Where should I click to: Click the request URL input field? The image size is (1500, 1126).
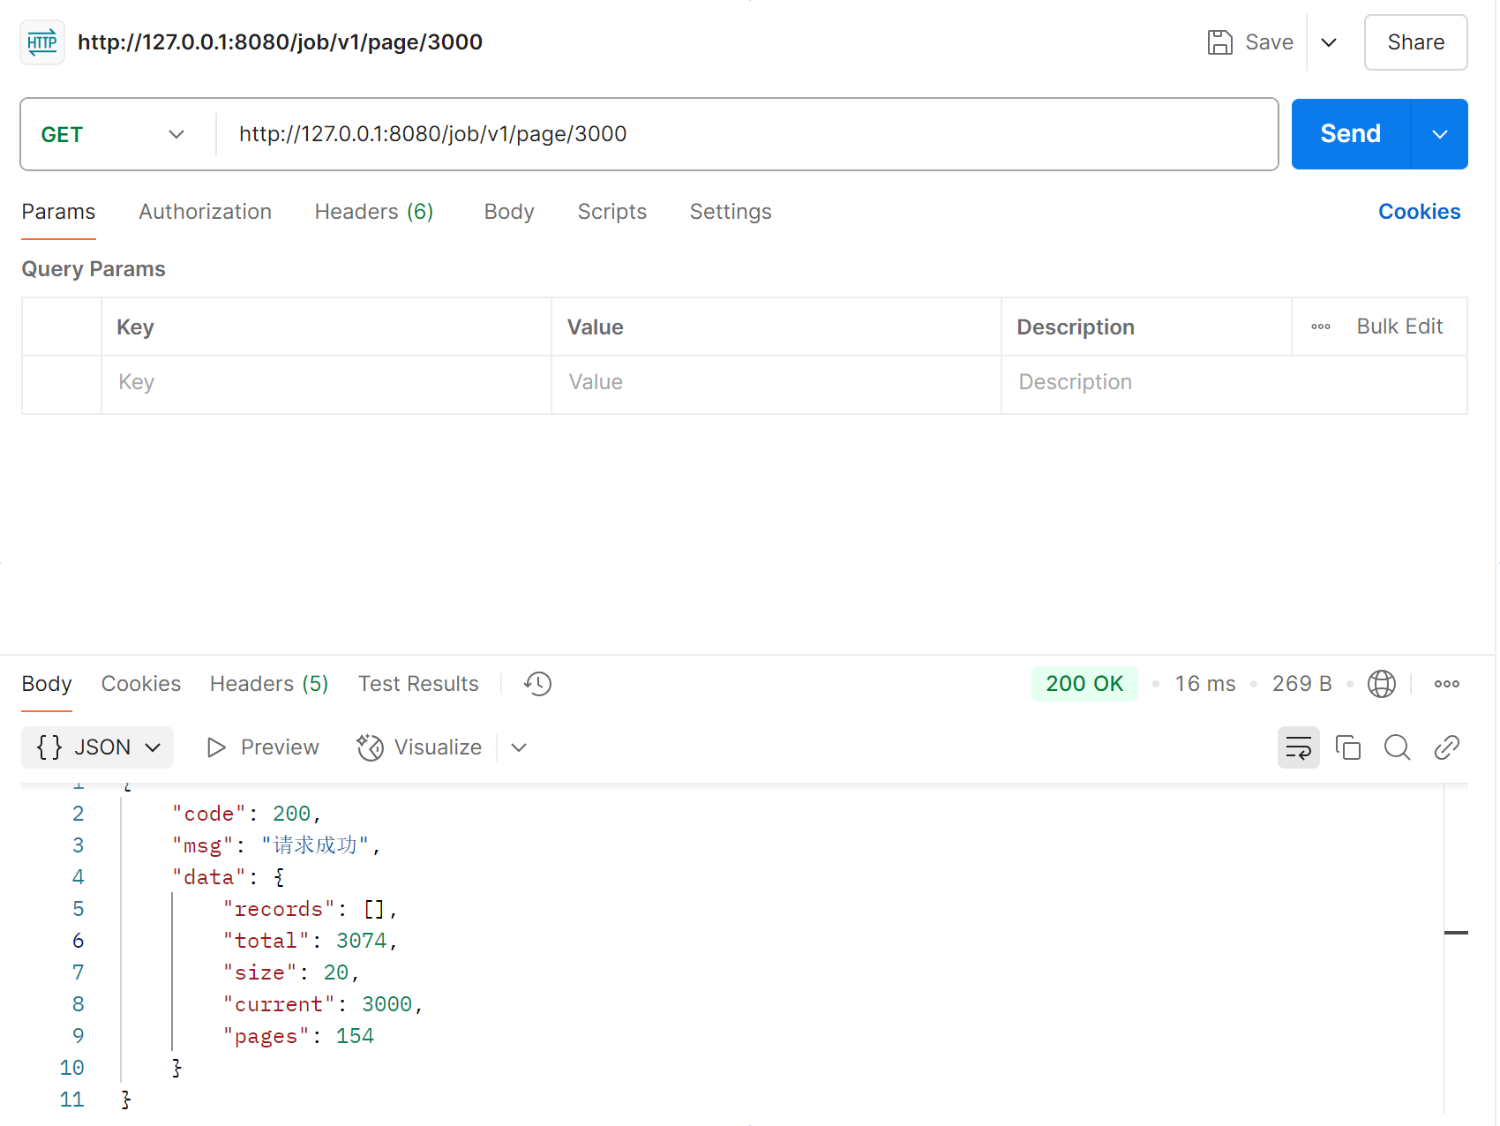point(746,134)
